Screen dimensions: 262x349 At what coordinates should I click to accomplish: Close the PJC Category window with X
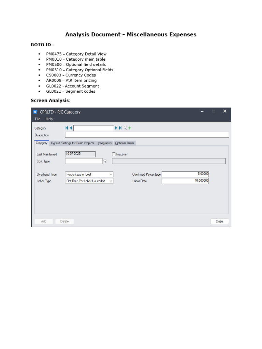click(225, 111)
